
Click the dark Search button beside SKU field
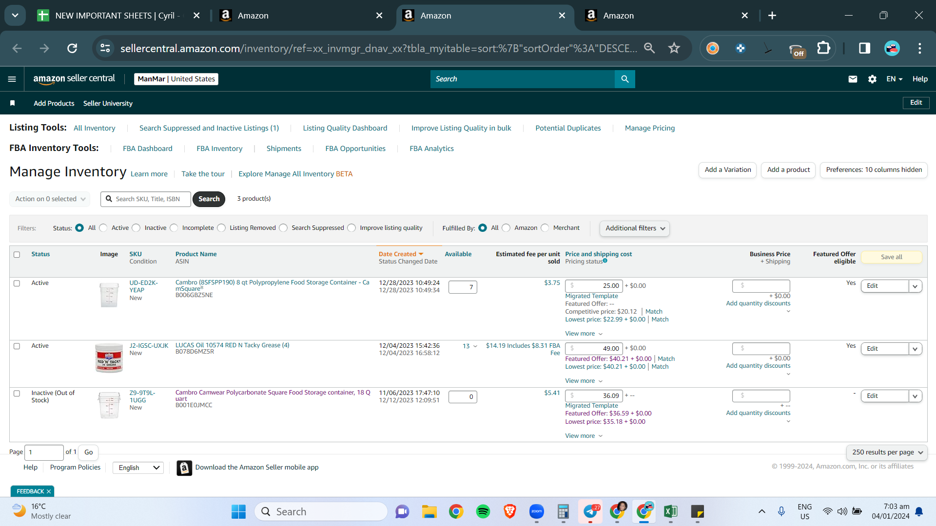209,199
